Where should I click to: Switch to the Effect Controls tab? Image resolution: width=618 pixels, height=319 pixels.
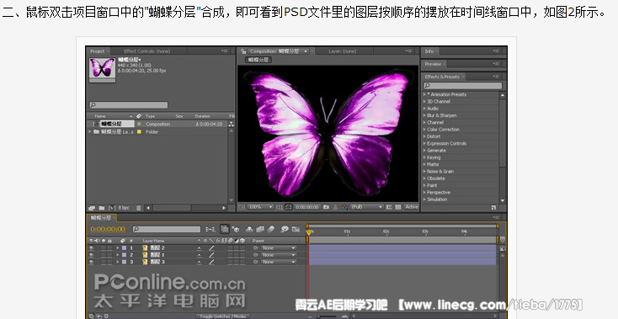coord(147,51)
